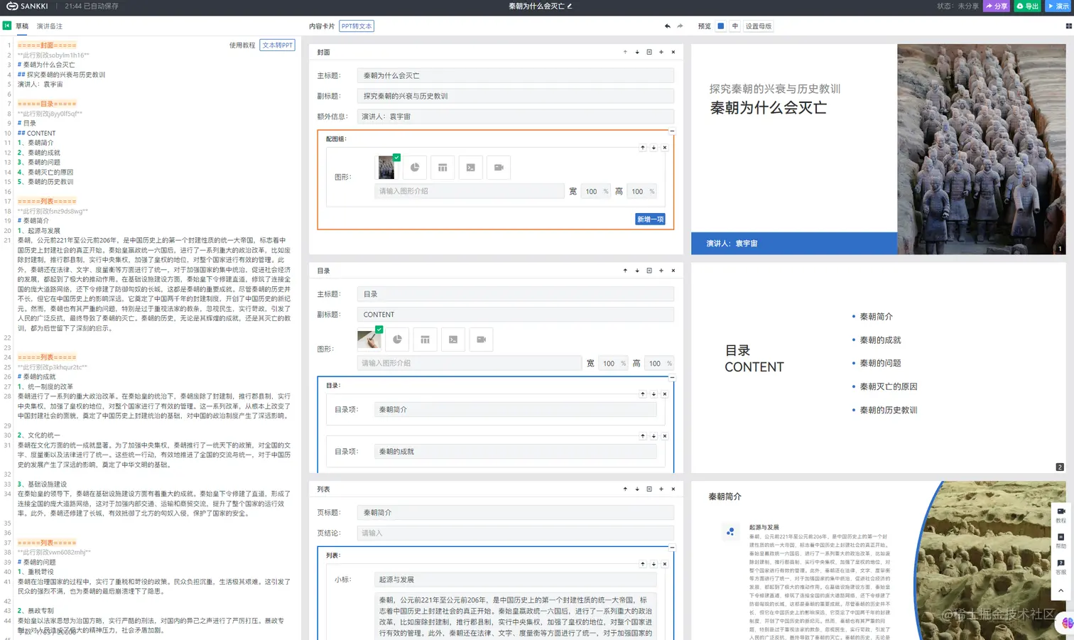Click the 中 language button
The width and height of the screenshot is (1074, 640).
(x=735, y=26)
